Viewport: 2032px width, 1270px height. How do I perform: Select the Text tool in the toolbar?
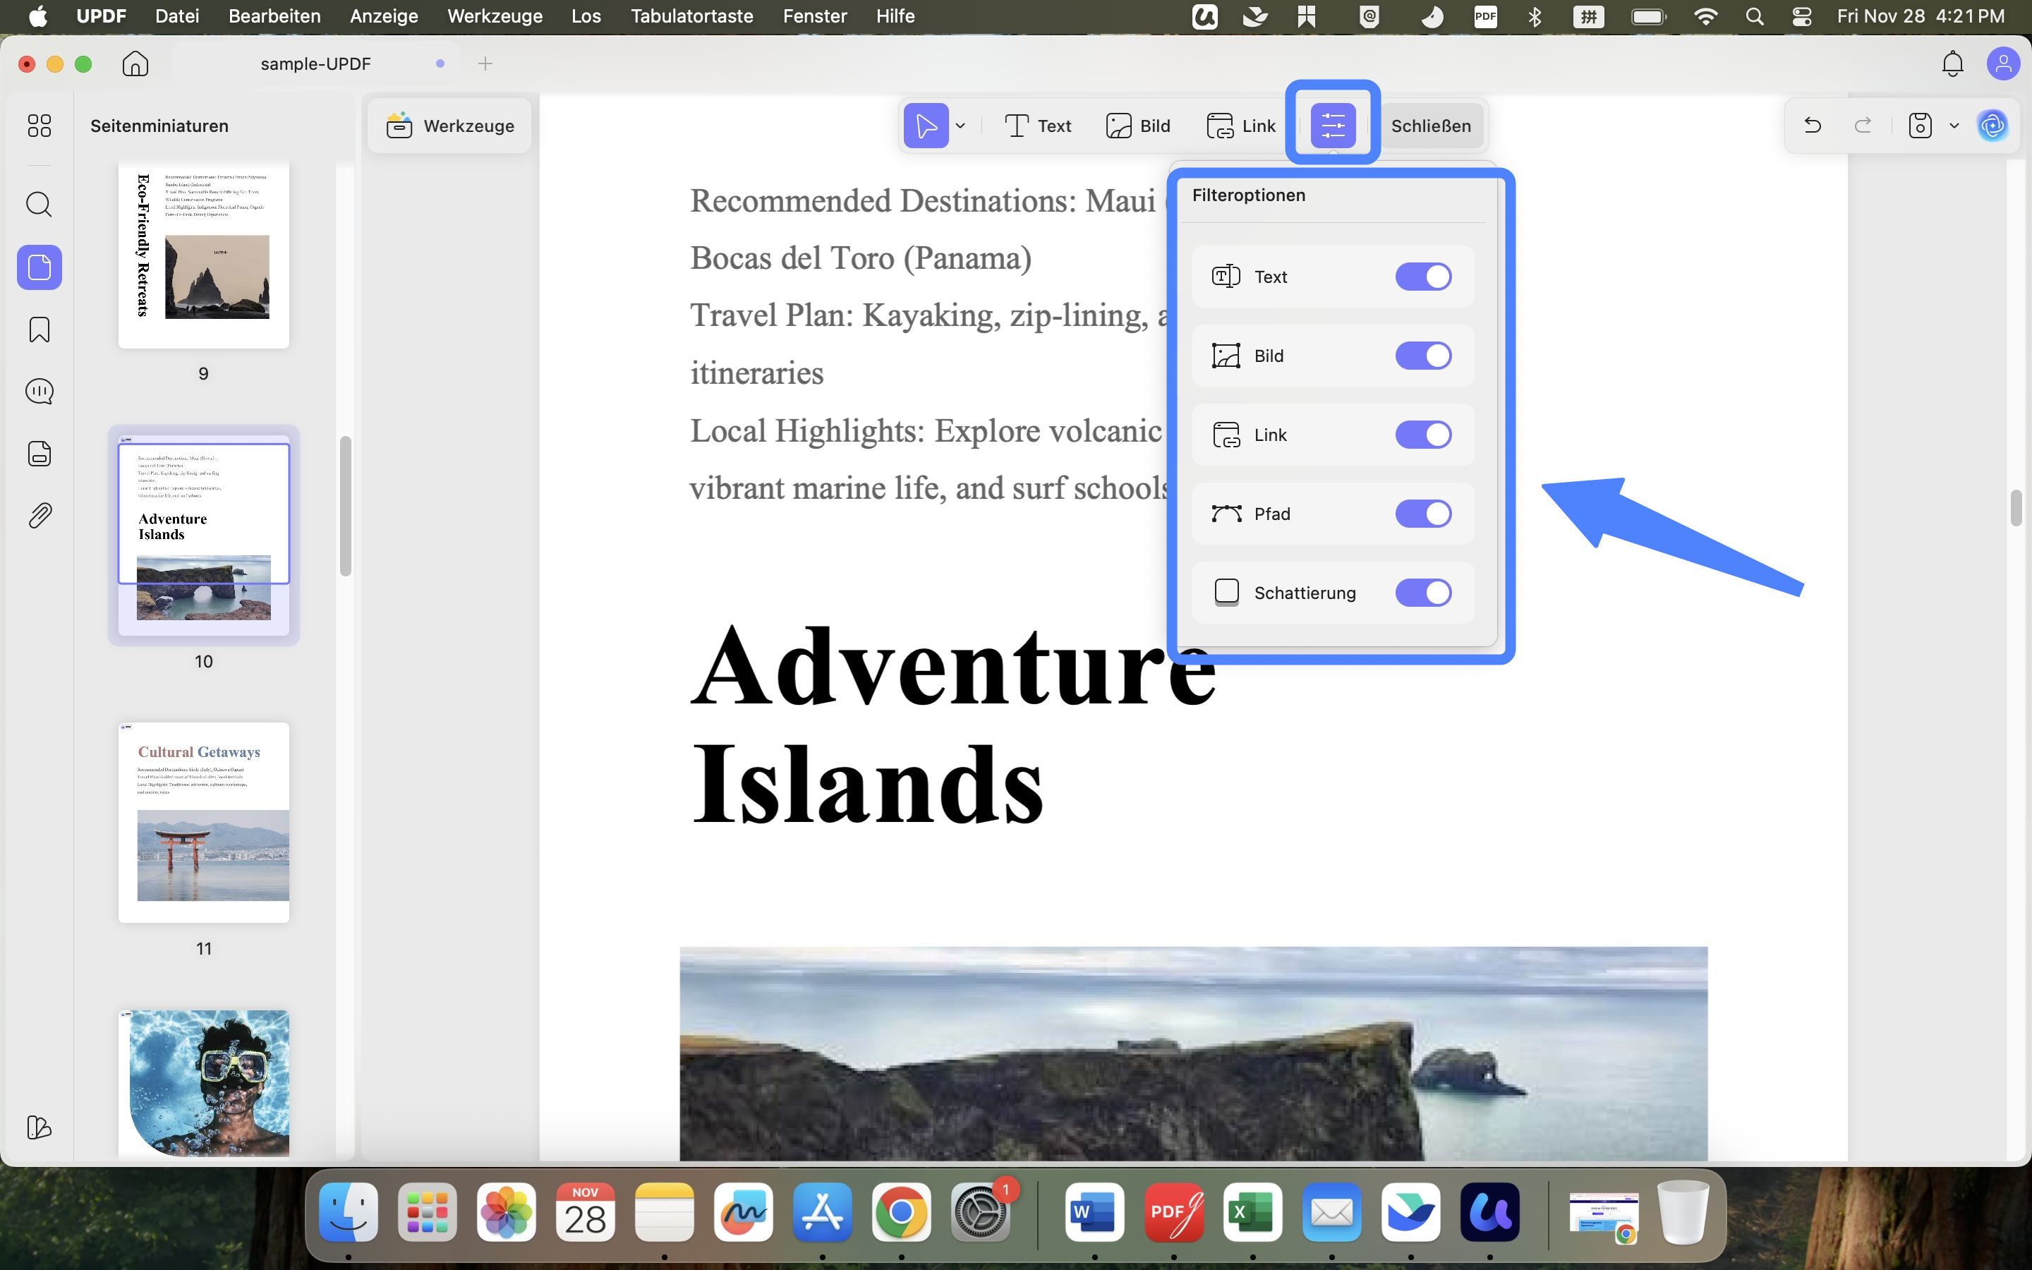[1039, 125]
